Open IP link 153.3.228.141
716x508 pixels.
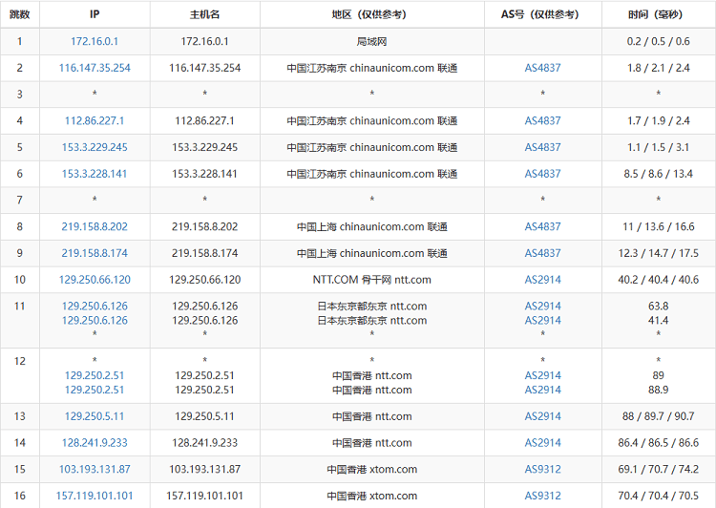click(95, 174)
